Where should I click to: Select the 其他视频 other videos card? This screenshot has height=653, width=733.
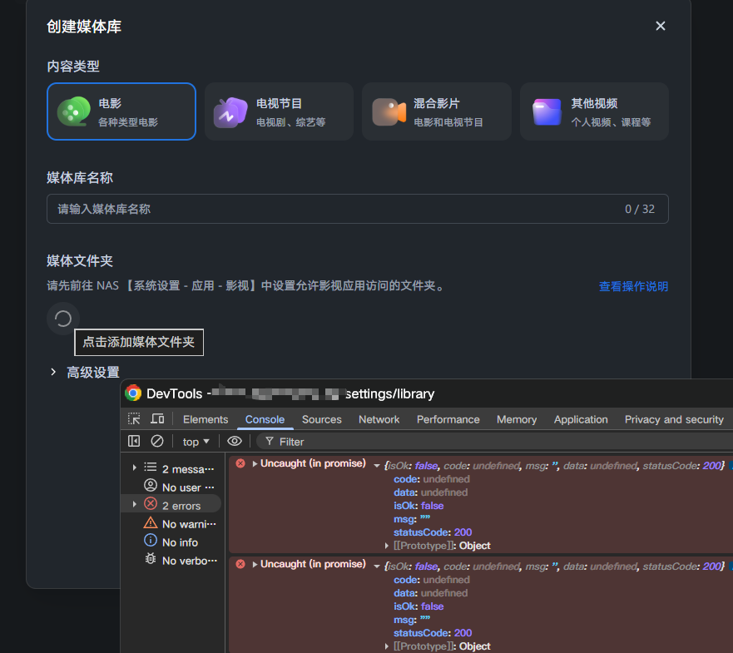[594, 111]
